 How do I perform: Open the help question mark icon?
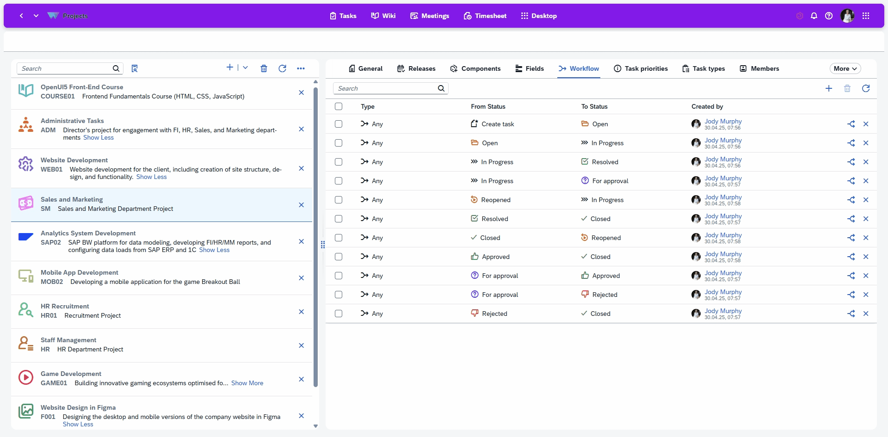[829, 16]
